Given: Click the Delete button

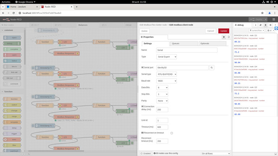Looking at the screenshot, I should point(145,31).
